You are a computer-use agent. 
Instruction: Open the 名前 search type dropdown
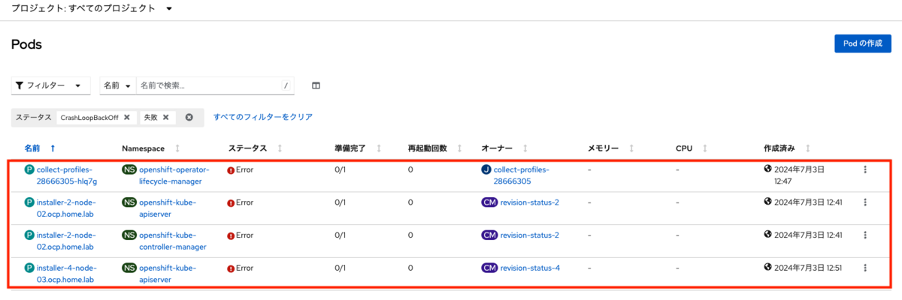click(118, 85)
